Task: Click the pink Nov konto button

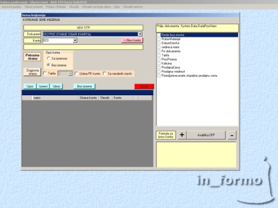Action: [x=132, y=40]
